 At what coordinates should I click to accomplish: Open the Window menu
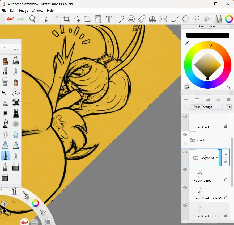click(x=37, y=11)
